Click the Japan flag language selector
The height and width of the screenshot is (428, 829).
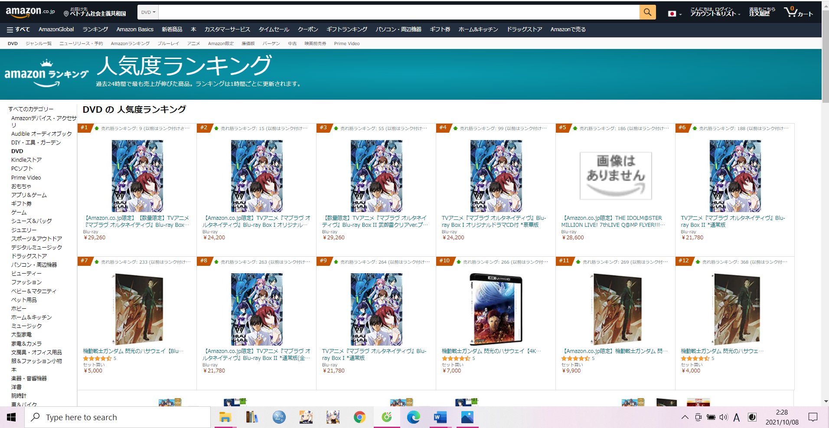[674, 13]
